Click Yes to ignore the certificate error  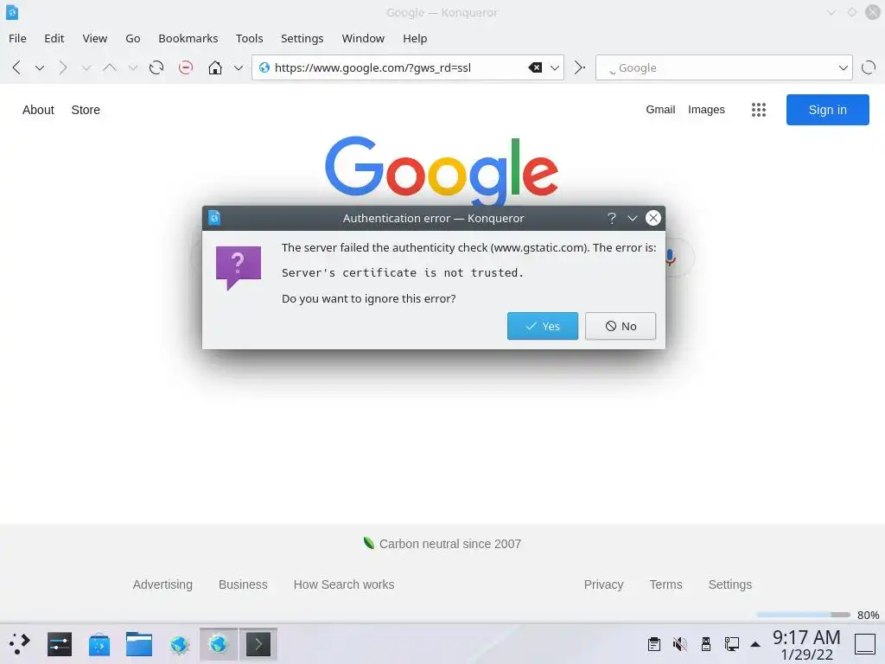[543, 326]
